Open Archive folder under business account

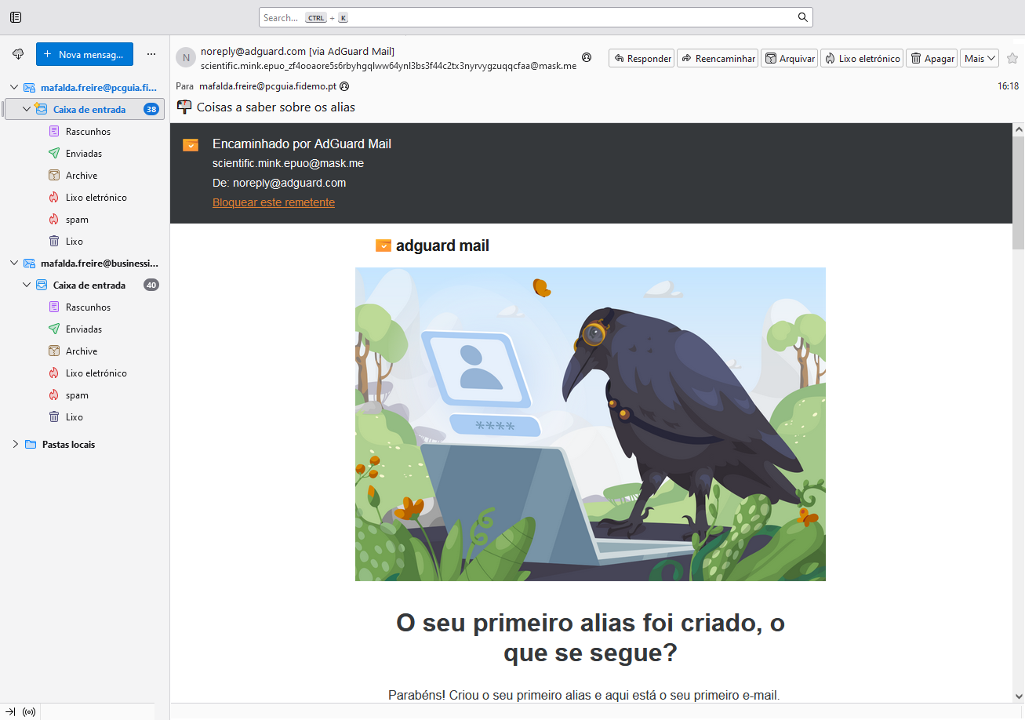pos(82,351)
